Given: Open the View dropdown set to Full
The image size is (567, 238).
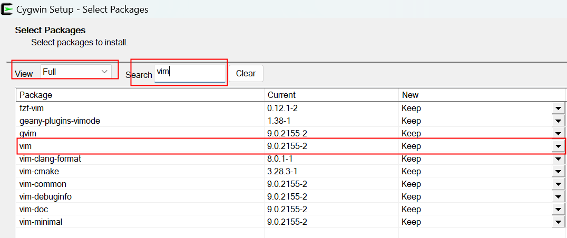Looking at the screenshot, I should [76, 71].
